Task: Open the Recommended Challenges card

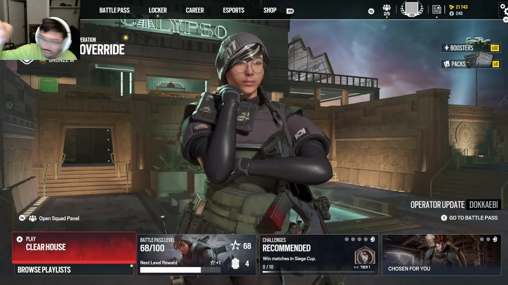Action: (x=319, y=255)
